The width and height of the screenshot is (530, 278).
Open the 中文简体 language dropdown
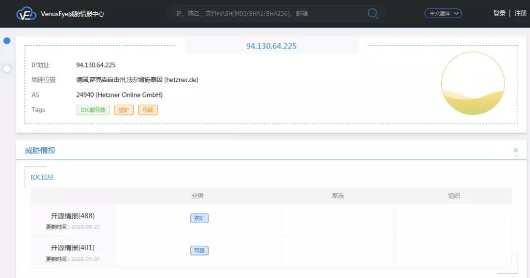[x=443, y=13]
